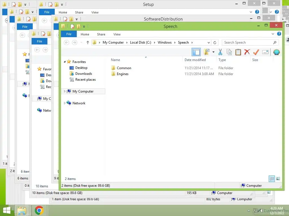Click the Copy icon in toolbar
The width and height of the screenshot is (289, 216).
click(229, 52)
